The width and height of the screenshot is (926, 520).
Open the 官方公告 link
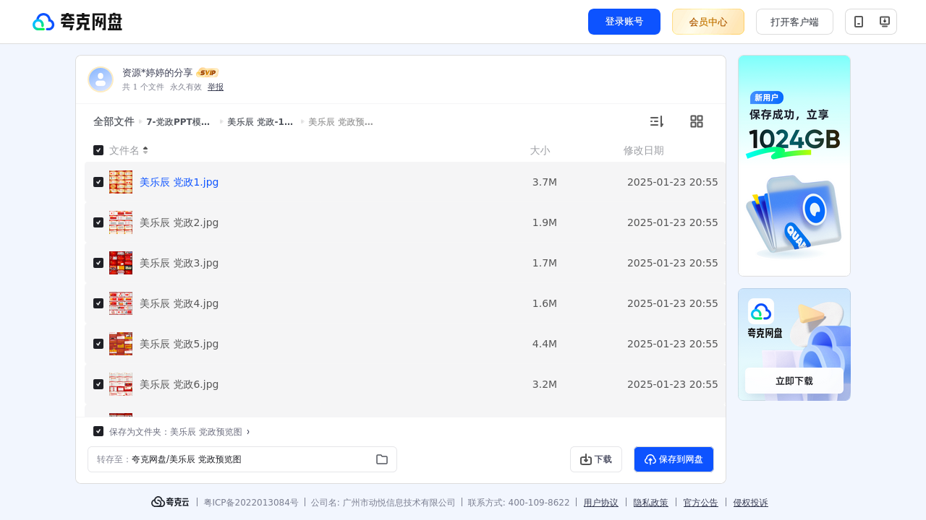701,503
